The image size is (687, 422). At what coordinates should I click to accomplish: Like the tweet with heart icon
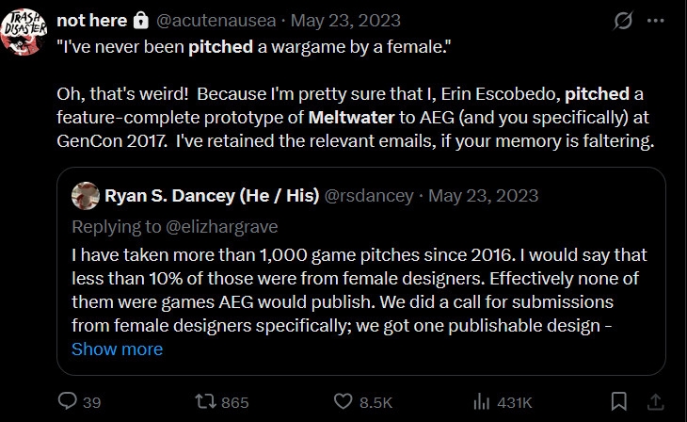click(343, 401)
